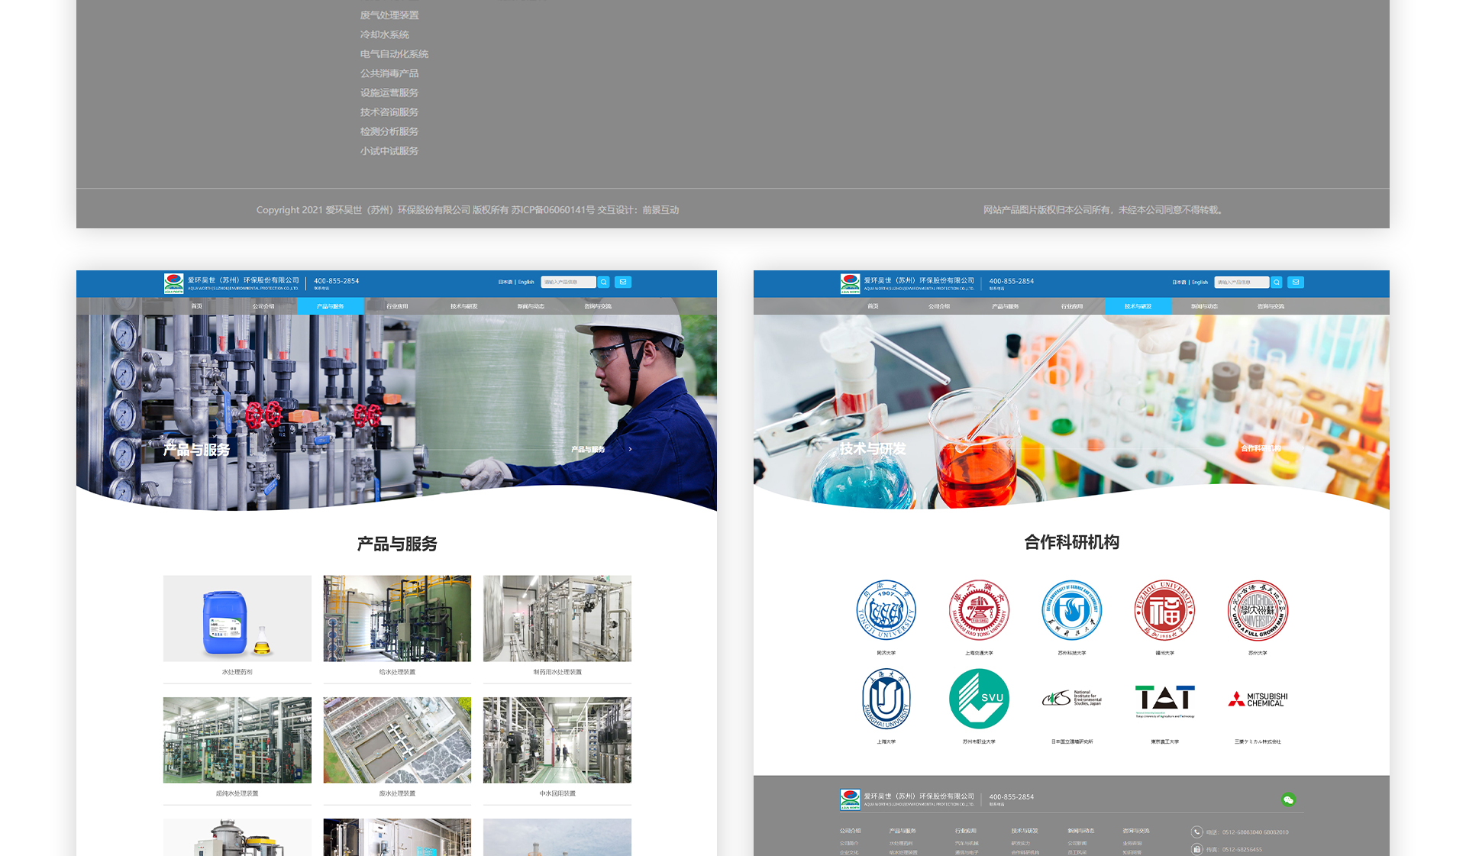
Task: Open 咨询与交流 tab in right page navigation
Action: pyautogui.click(x=1271, y=306)
